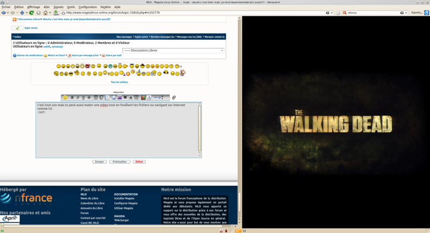Click the green download/save toolbar icon
This screenshot has height=233, width=430.
pos(56,12)
